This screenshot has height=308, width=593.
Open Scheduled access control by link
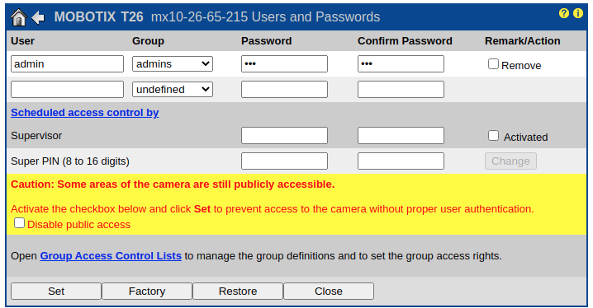point(85,113)
